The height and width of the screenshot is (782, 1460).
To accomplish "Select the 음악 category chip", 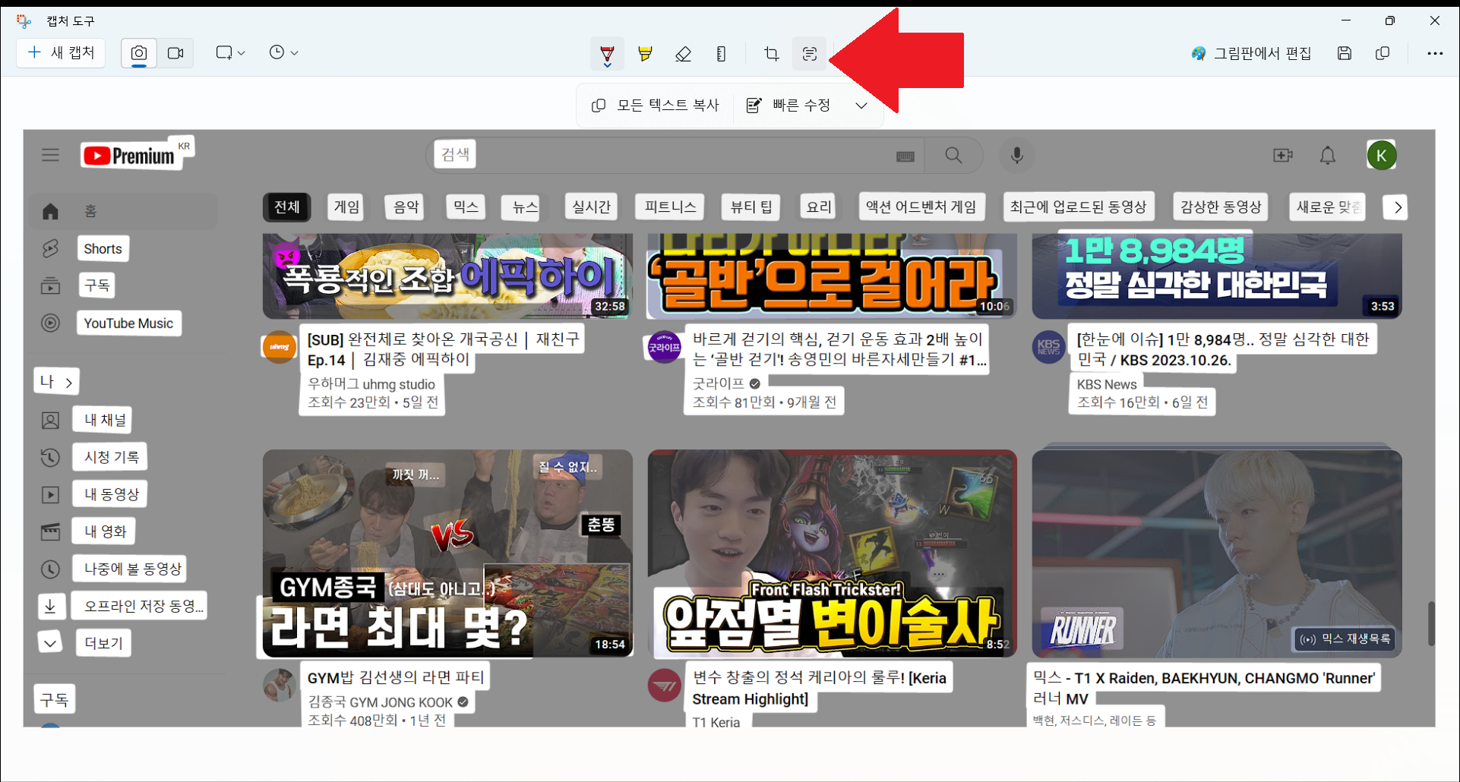I will click(406, 207).
